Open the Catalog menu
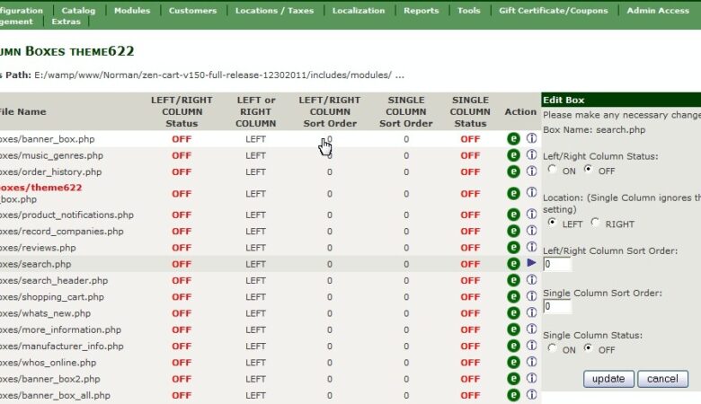Viewport: 701px width, 404px height. [78, 11]
